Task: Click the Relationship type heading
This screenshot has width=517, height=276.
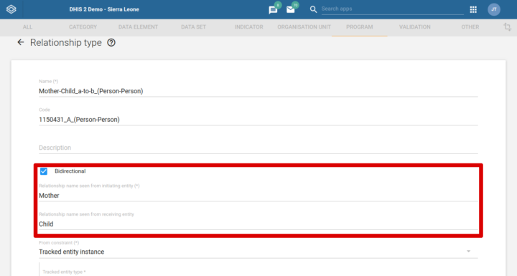Action: 66,43
